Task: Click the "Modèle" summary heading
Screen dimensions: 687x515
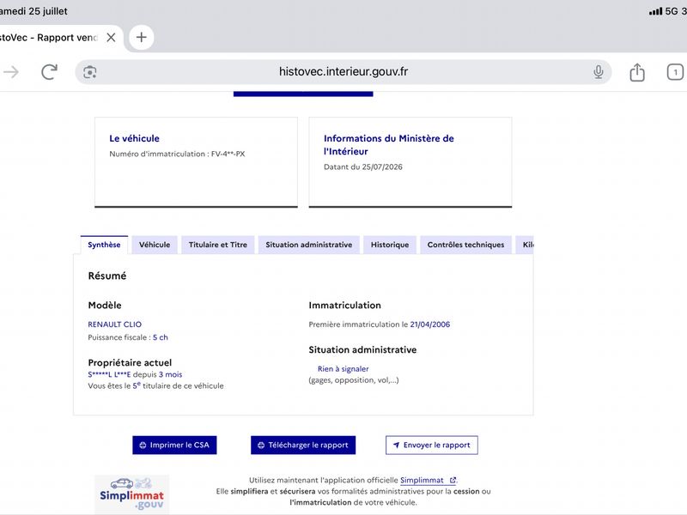Action: pyautogui.click(x=105, y=306)
